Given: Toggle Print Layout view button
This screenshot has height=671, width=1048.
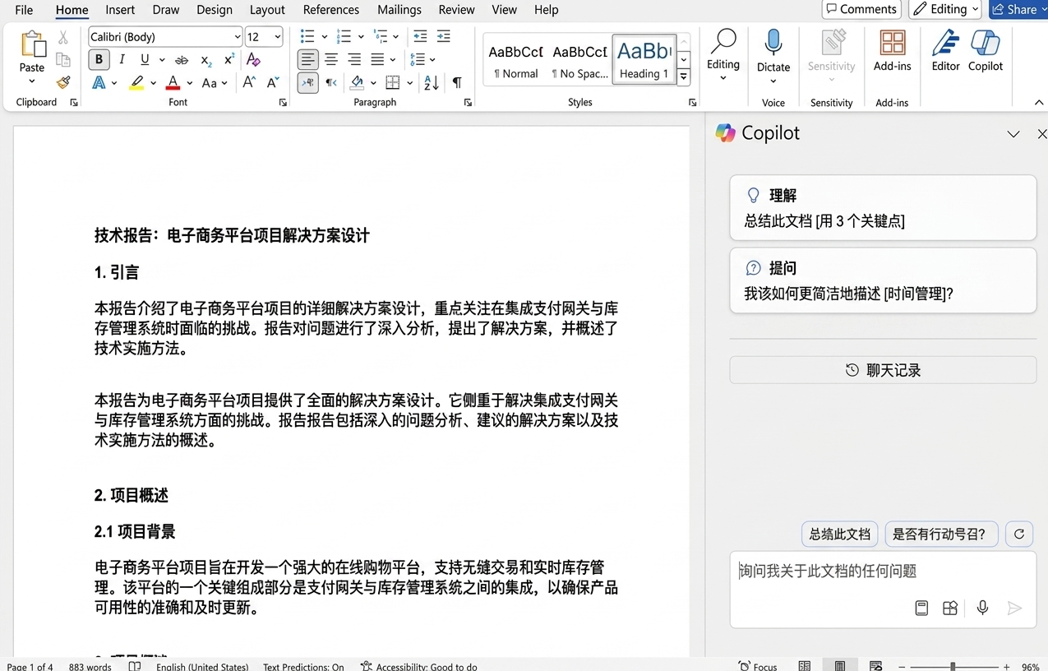Looking at the screenshot, I should 840,666.
